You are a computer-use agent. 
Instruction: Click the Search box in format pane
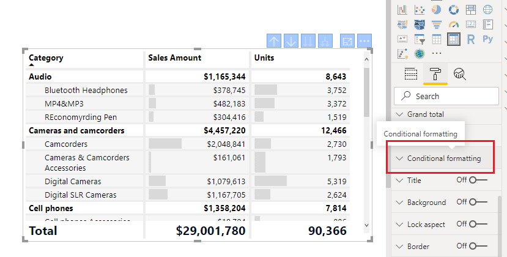pyautogui.click(x=446, y=96)
